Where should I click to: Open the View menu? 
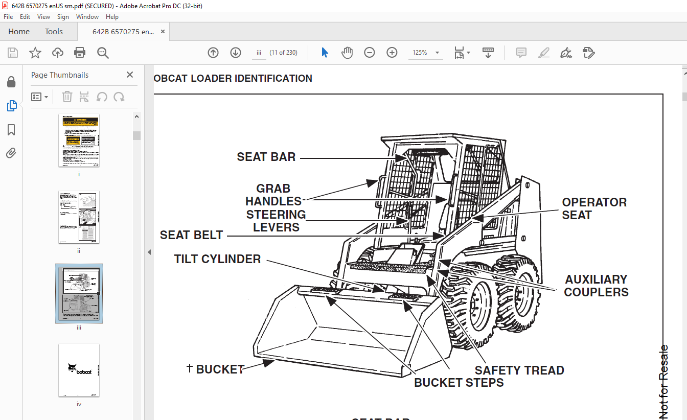pos(44,17)
